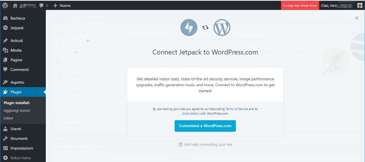
Task: Click the user avatar thumbnail
Action: (360, 5)
